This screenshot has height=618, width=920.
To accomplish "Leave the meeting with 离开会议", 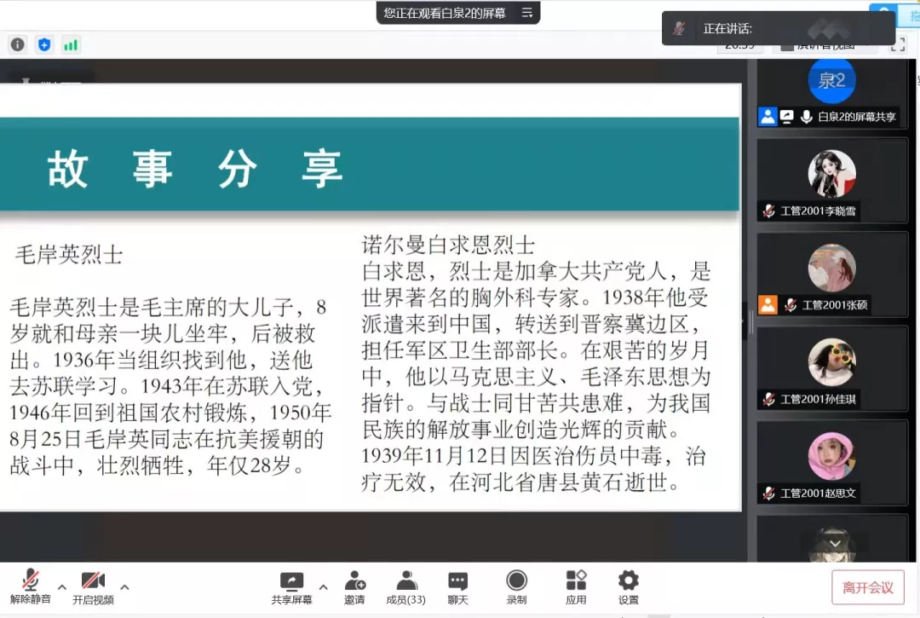I will (x=867, y=587).
